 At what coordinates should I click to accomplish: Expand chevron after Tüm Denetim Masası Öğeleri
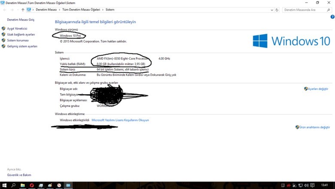[103, 10]
